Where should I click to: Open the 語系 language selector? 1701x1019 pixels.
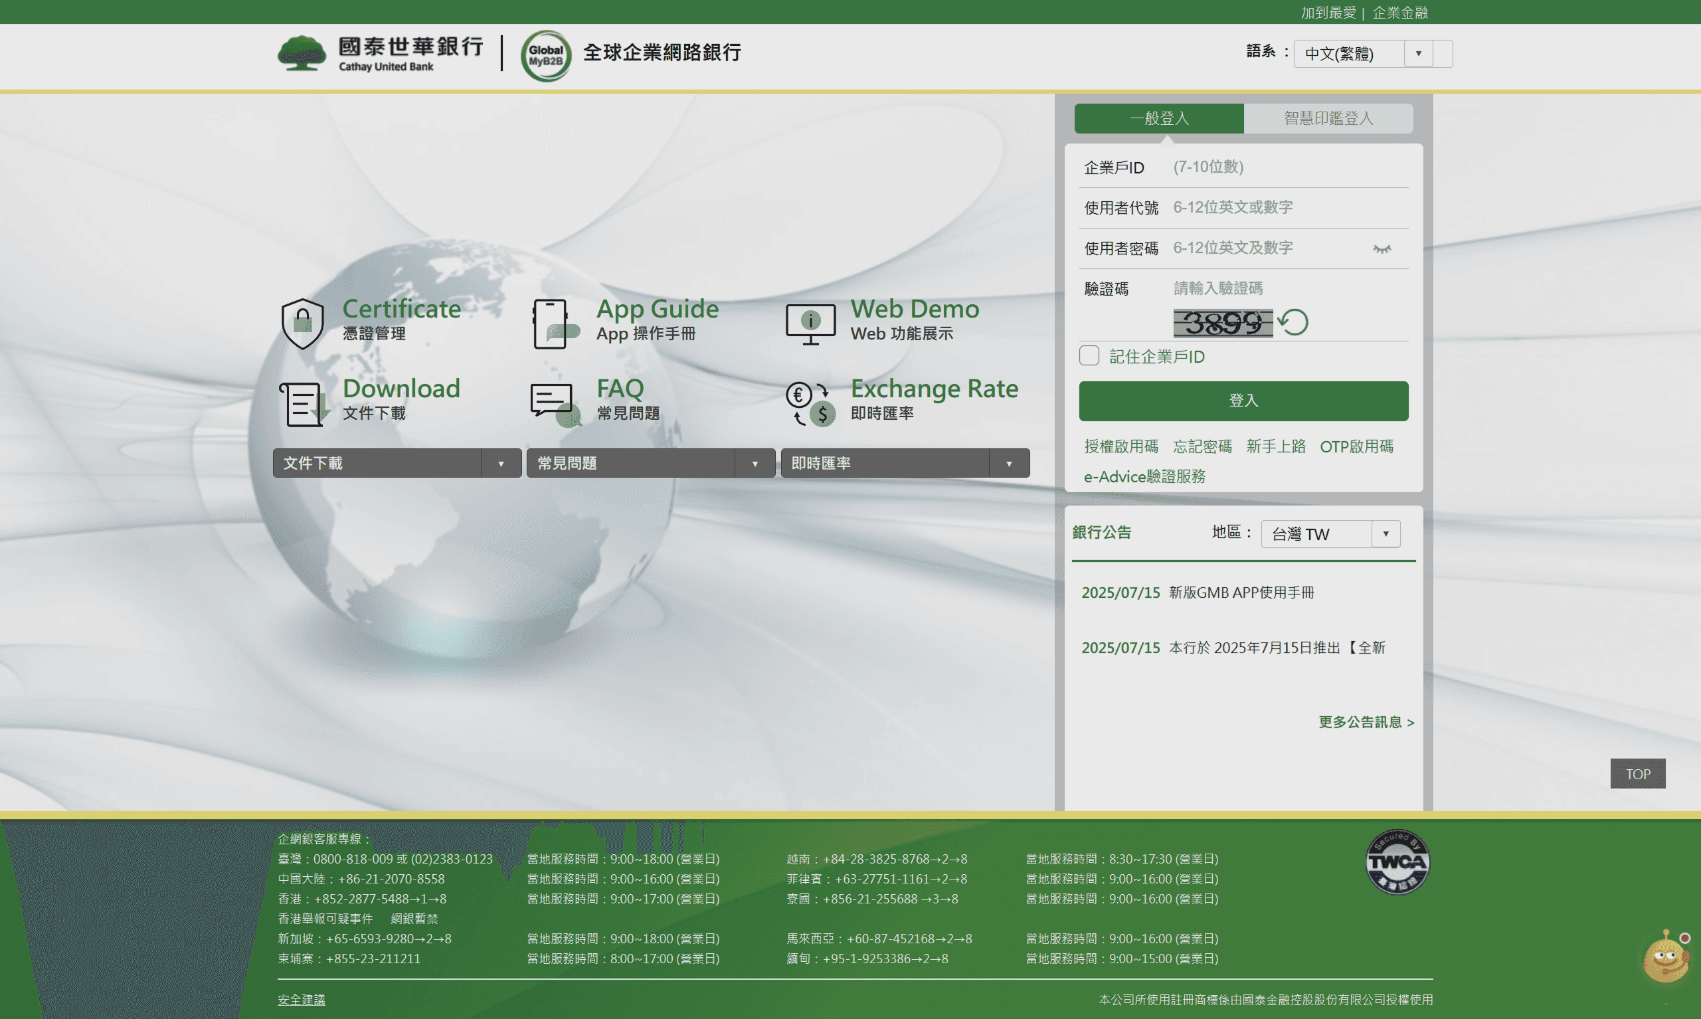1362,54
